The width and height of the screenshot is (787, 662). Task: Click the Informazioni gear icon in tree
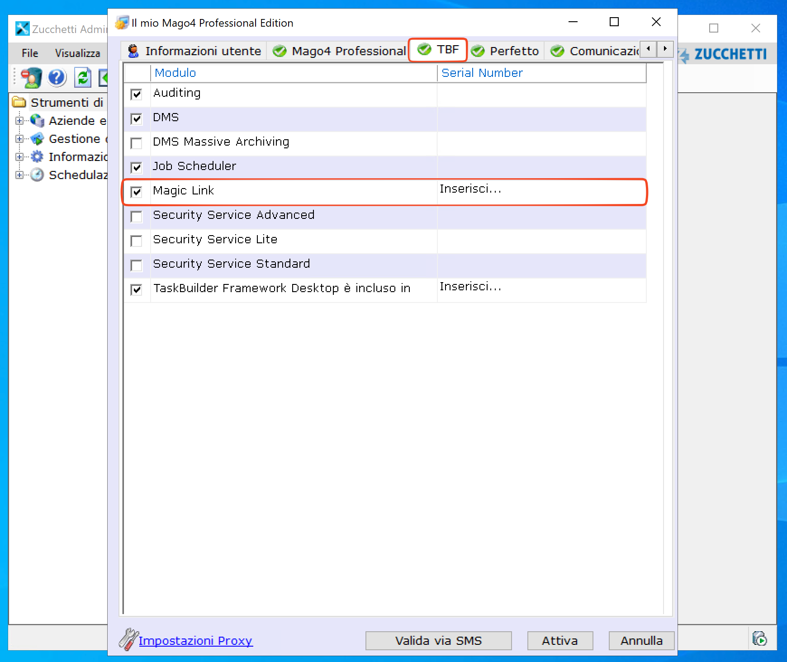[37, 157]
